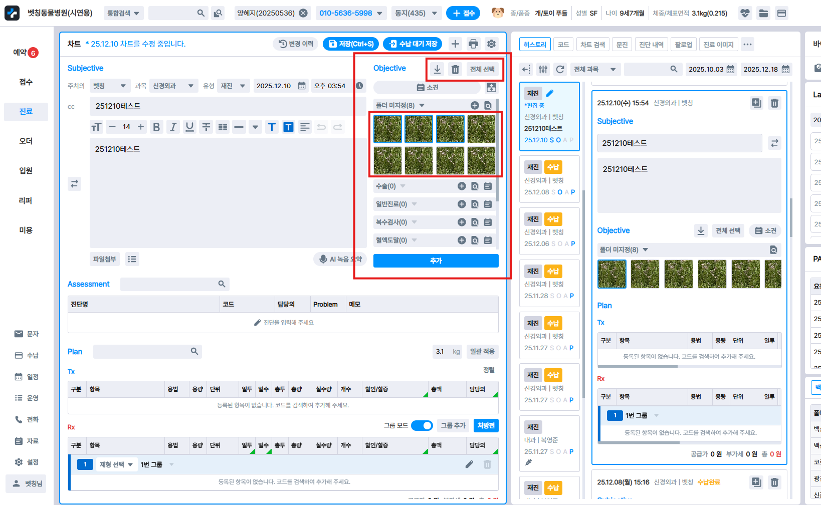Open the more tabs ellipsis menu
Screen dimensions: 821x505
tap(747, 44)
